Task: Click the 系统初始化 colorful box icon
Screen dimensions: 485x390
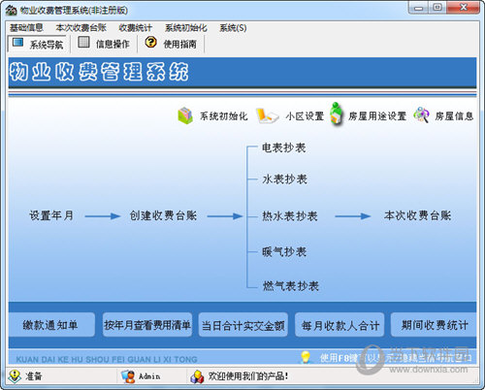Action: [185, 115]
